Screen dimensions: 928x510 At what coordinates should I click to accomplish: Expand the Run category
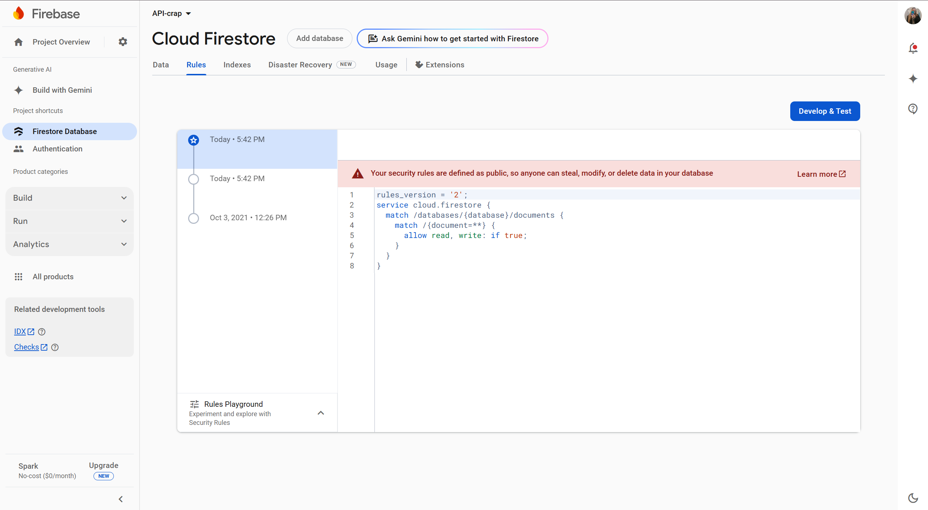tap(70, 221)
